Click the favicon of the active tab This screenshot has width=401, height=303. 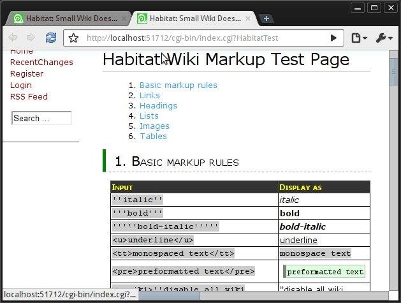[x=142, y=18]
